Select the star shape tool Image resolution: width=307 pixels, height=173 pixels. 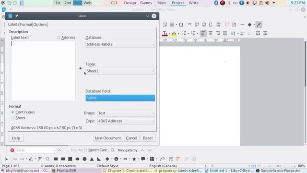coord(134,159)
